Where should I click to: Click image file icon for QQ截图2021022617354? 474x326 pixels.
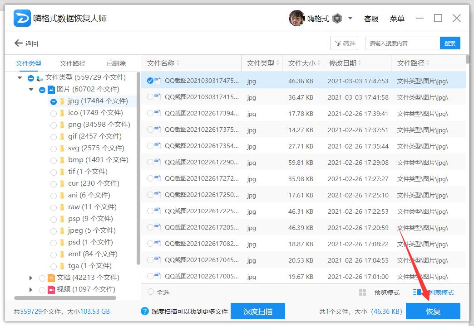[x=158, y=145]
